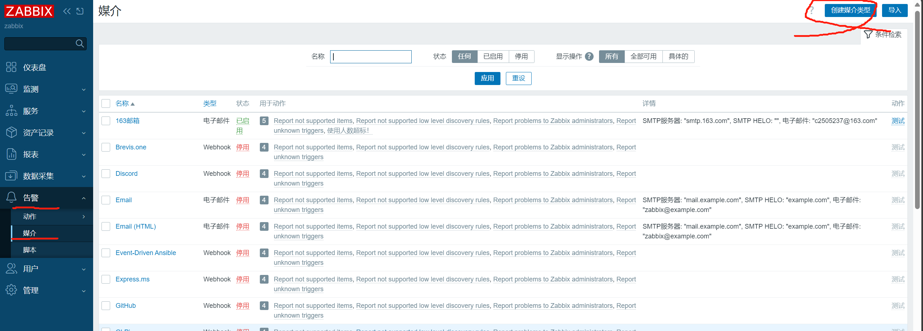Expand the 管理 menu chevron
The width and height of the screenshot is (923, 331).
tap(84, 291)
